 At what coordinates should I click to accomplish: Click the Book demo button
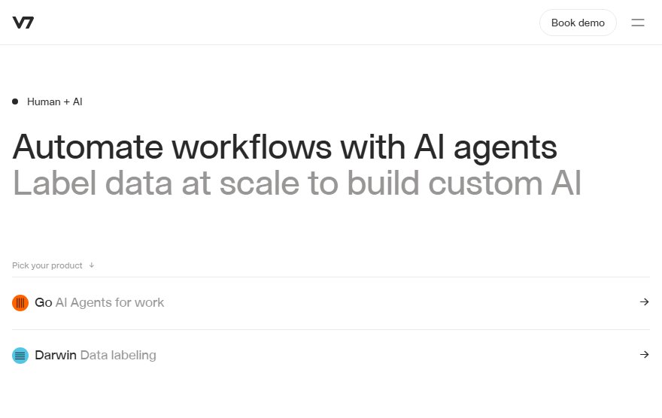coord(578,23)
